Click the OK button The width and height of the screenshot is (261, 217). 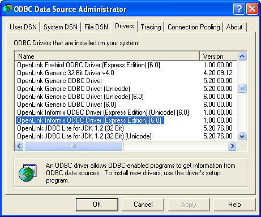click(x=97, y=205)
